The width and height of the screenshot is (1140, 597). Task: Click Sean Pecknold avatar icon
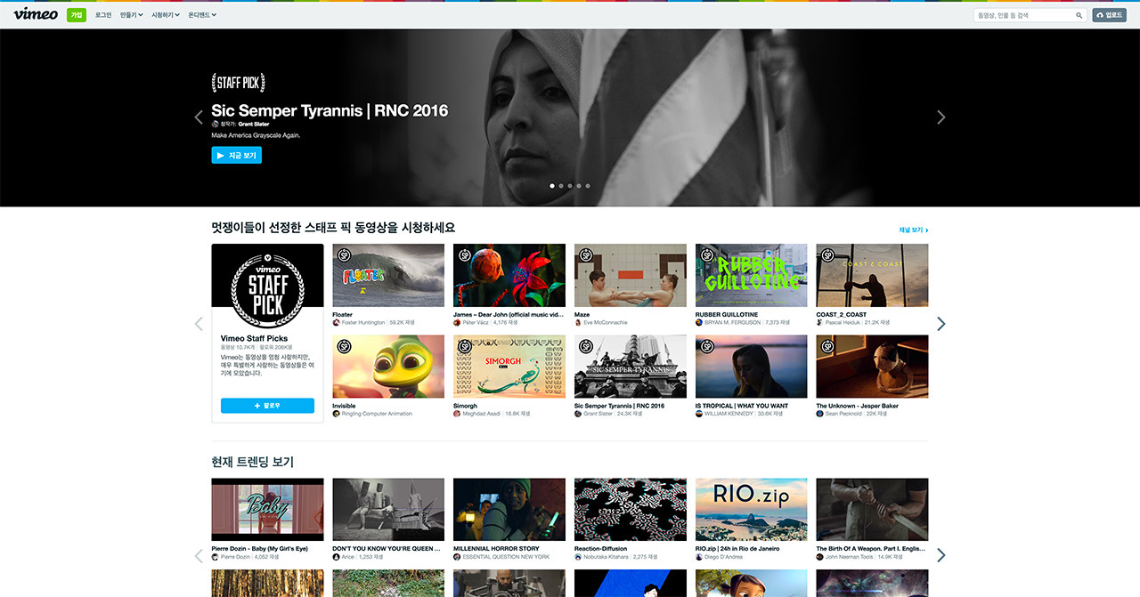(820, 414)
